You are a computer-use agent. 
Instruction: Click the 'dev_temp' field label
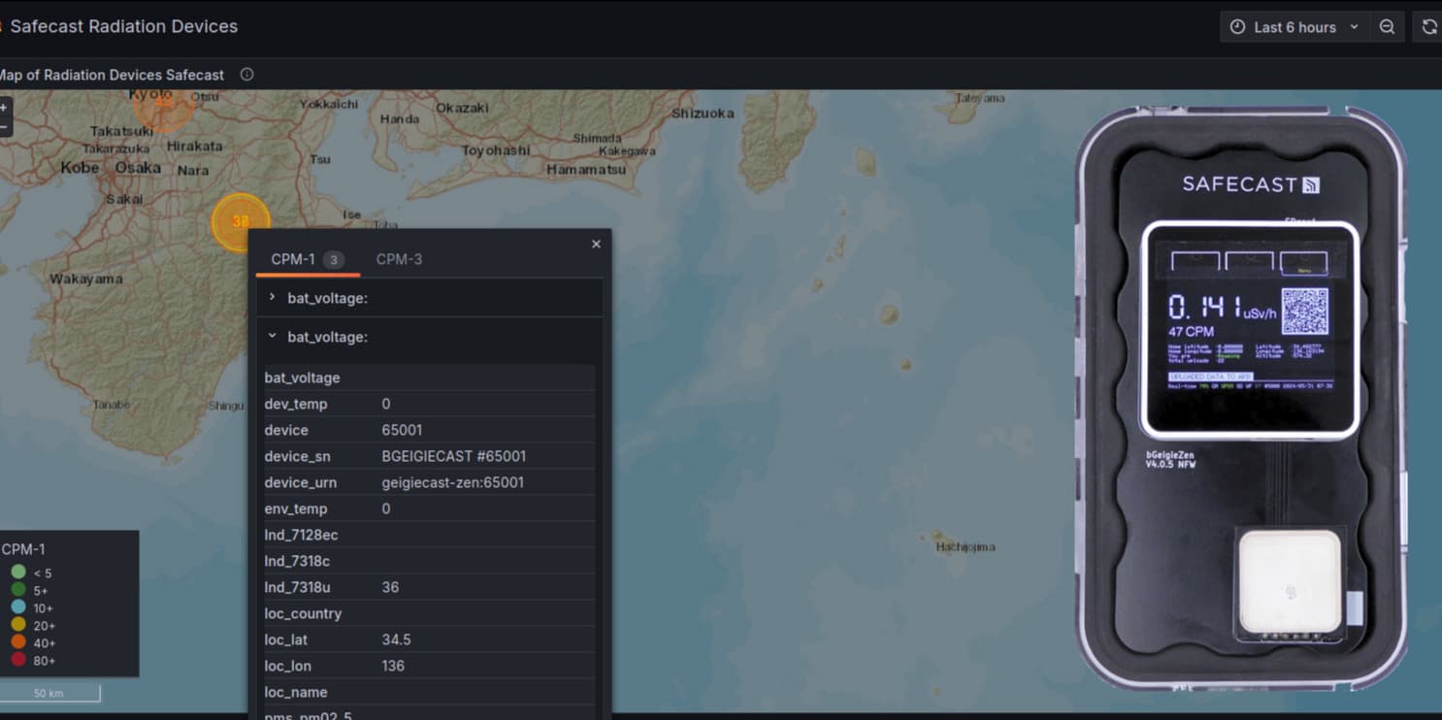pyautogui.click(x=296, y=404)
